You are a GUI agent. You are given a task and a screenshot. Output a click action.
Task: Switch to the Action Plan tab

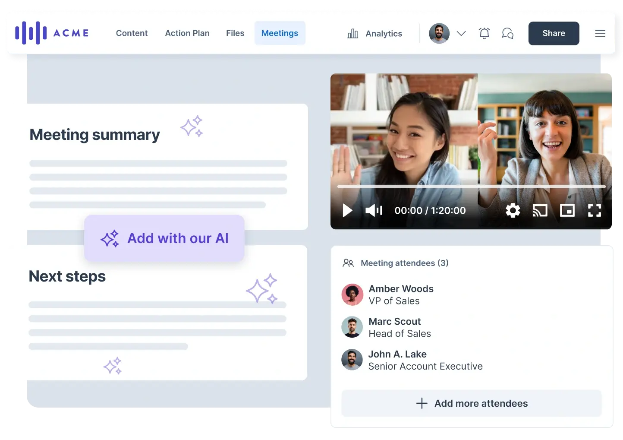point(187,33)
